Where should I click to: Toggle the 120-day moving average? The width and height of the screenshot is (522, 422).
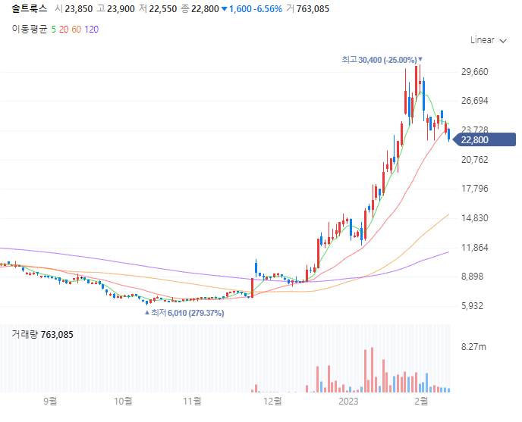point(92,30)
